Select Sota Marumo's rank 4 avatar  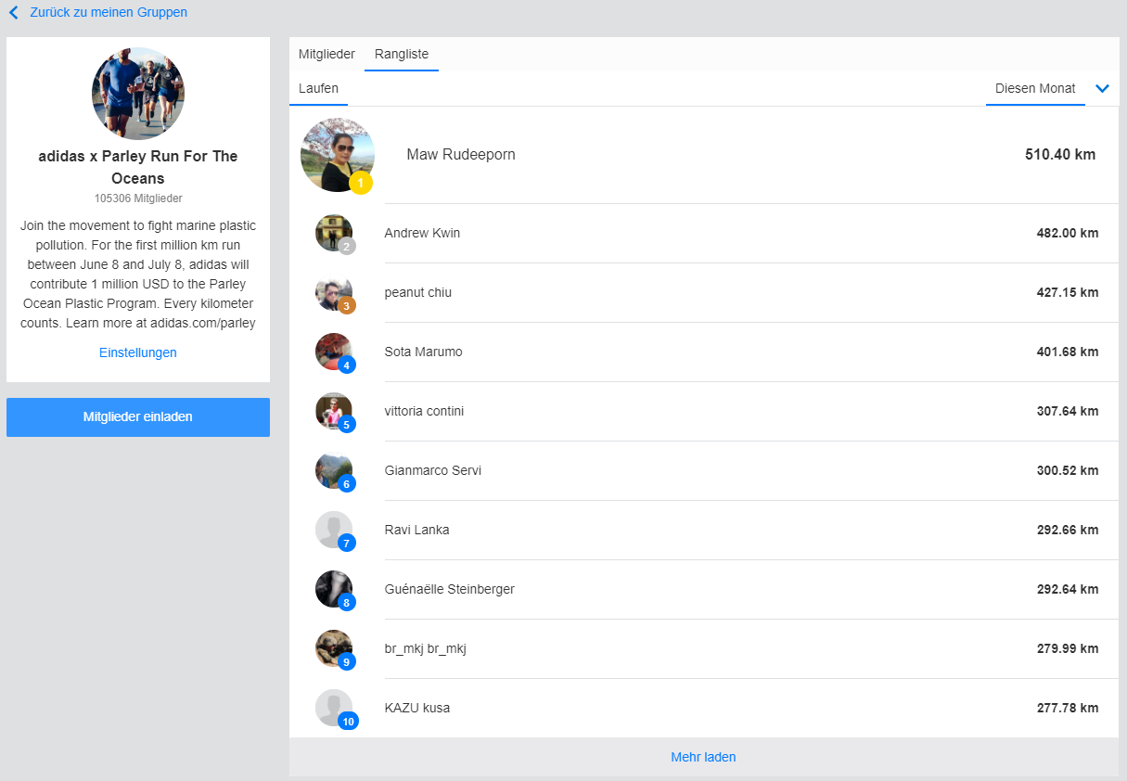point(333,352)
